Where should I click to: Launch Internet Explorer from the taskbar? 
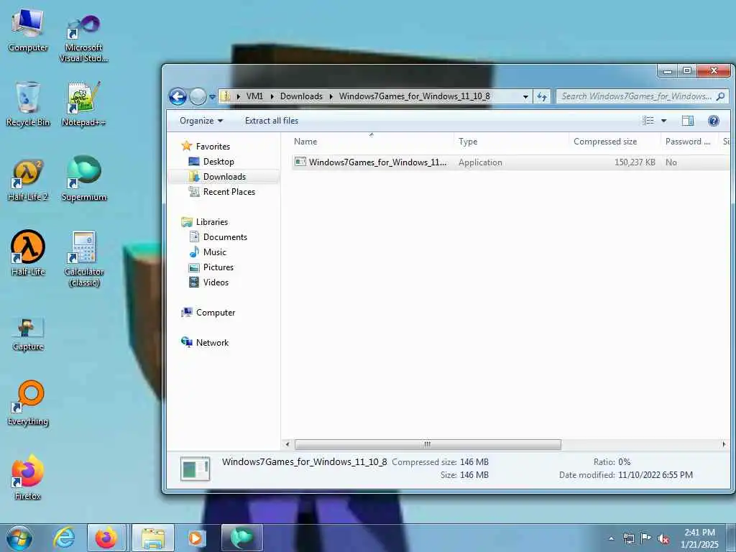[x=64, y=538]
